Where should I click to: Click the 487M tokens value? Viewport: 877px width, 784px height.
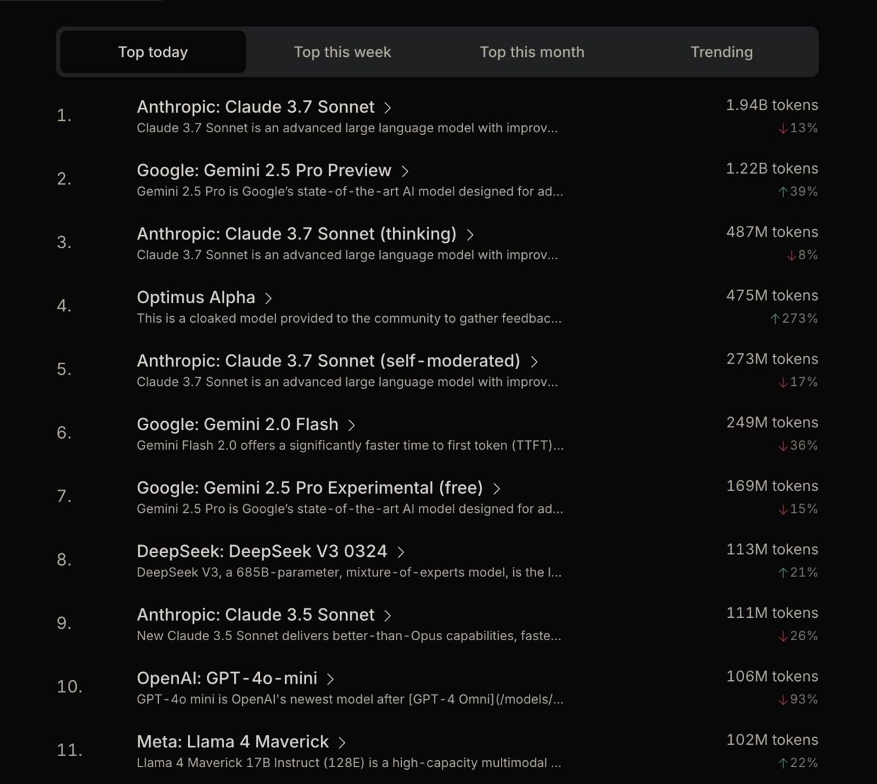[772, 232]
